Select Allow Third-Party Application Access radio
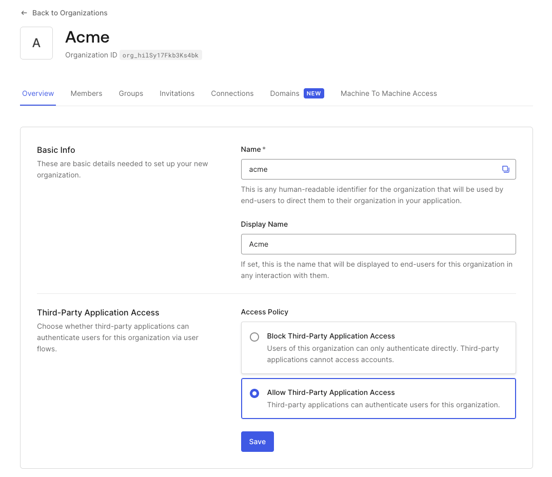 254,393
